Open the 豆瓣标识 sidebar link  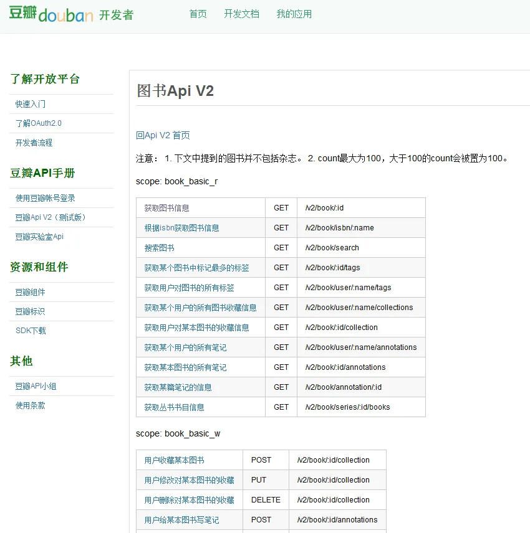coord(31,311)
